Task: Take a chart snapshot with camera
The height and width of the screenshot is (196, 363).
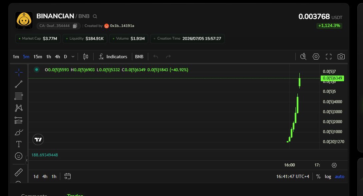Action: [341, 57]
